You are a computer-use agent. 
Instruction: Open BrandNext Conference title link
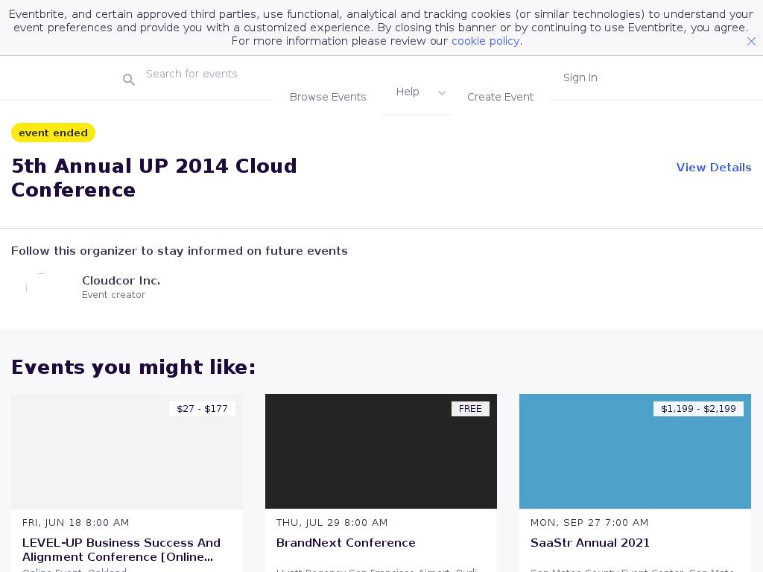tap(346, 543)
